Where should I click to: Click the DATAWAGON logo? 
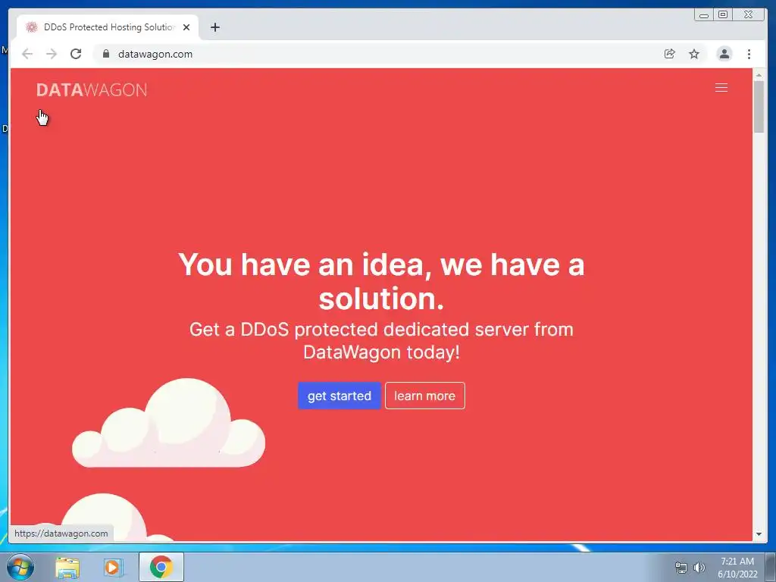(x=92, y=90)
